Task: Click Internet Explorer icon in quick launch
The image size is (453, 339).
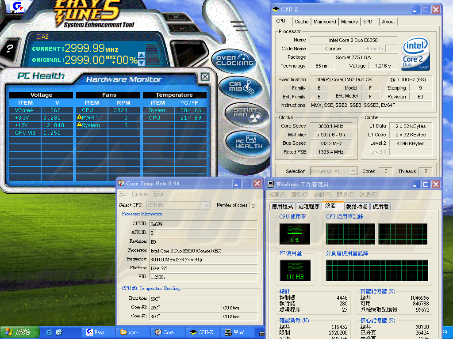Action: point(49,332)
